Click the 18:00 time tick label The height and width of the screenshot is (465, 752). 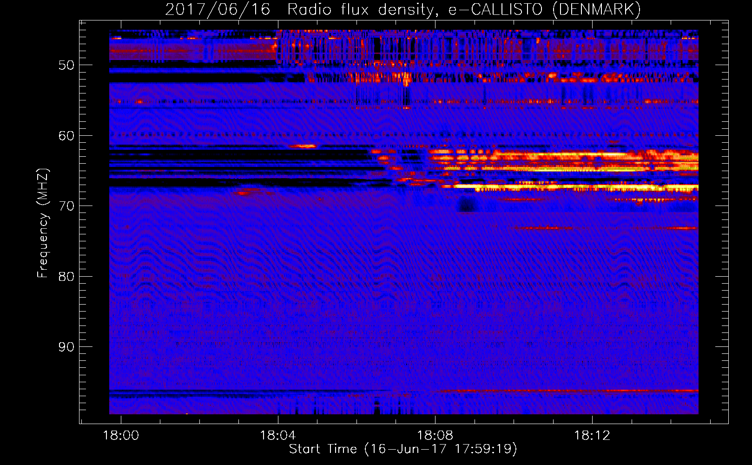(x=121, y=436)
